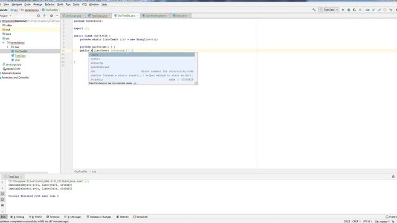
Task: Switch to the OurTestDb.java editor tab
Action: [x=126, y=15]
